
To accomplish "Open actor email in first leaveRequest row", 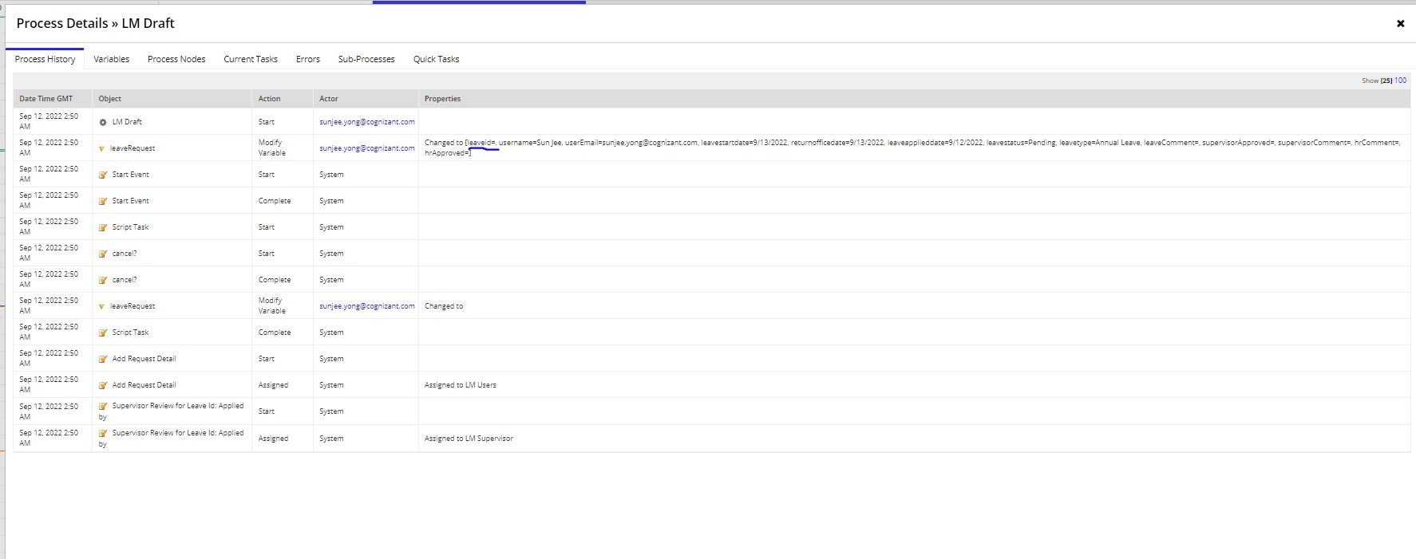I will [367, 148].
